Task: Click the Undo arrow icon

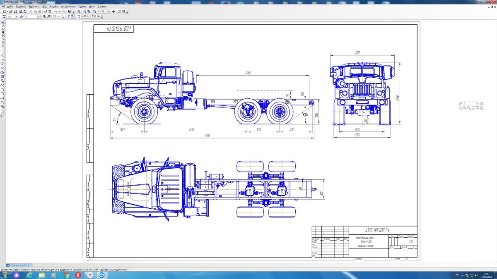Action: (x=55, y=12)
